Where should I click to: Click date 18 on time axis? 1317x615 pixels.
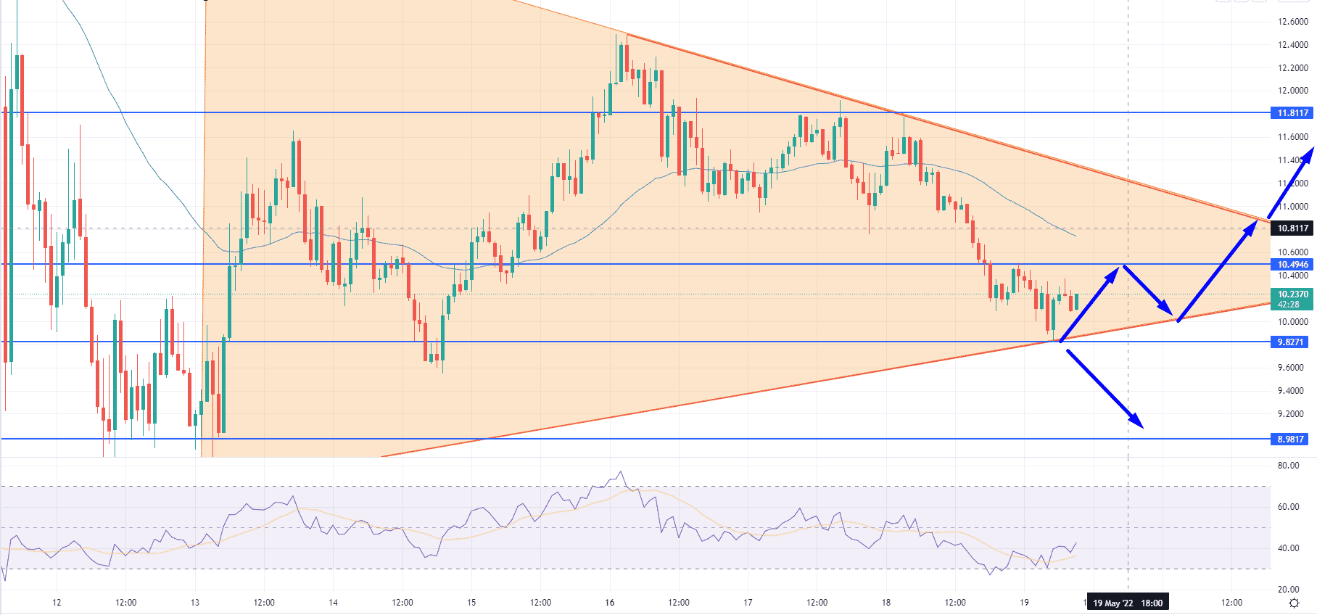(x=886, y=603)
